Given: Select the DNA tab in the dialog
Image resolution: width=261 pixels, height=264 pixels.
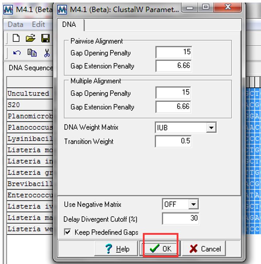Looking at the screenshot, I should coord(71,25).
